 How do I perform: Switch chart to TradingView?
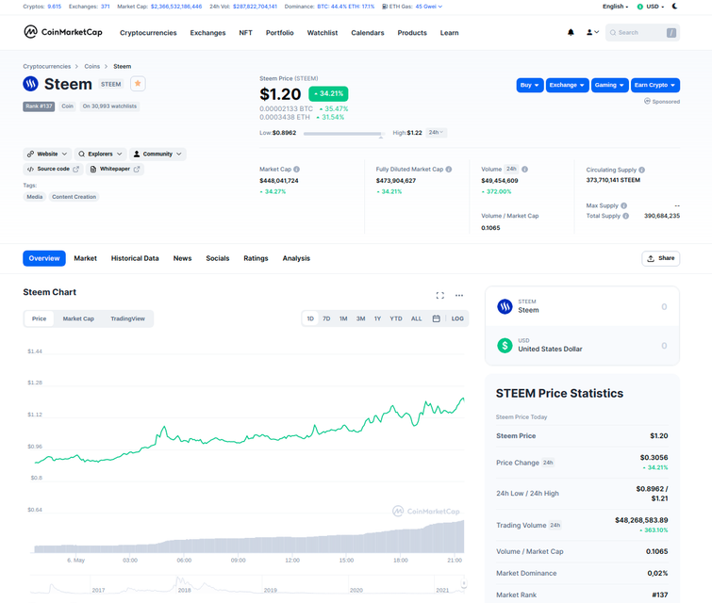tap(127, 318)
